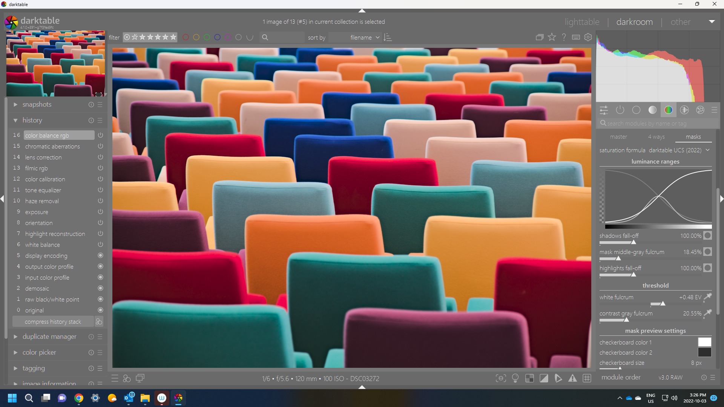The height and width of the screenshot is (407, 724).
Task: Show only active modules power icon
Action: click(620, 110)
